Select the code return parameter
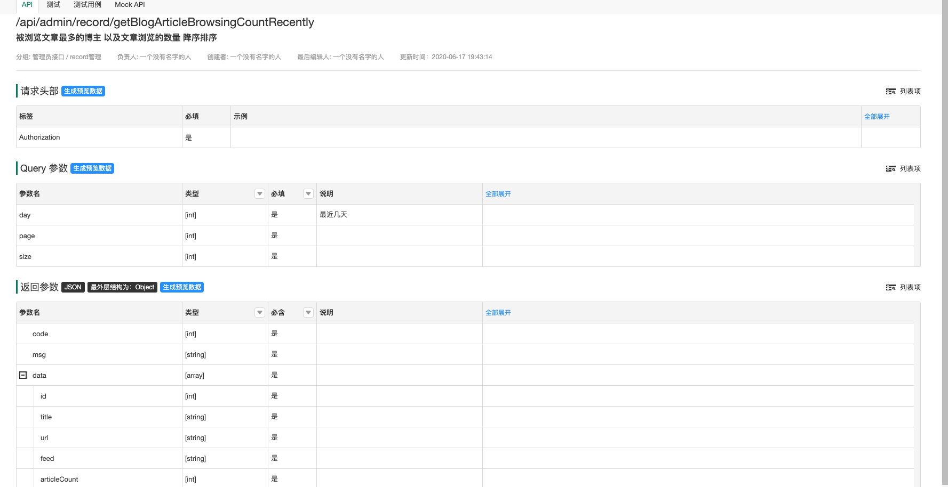Screen dimensions: 948x487 click(x=40, y=334)
